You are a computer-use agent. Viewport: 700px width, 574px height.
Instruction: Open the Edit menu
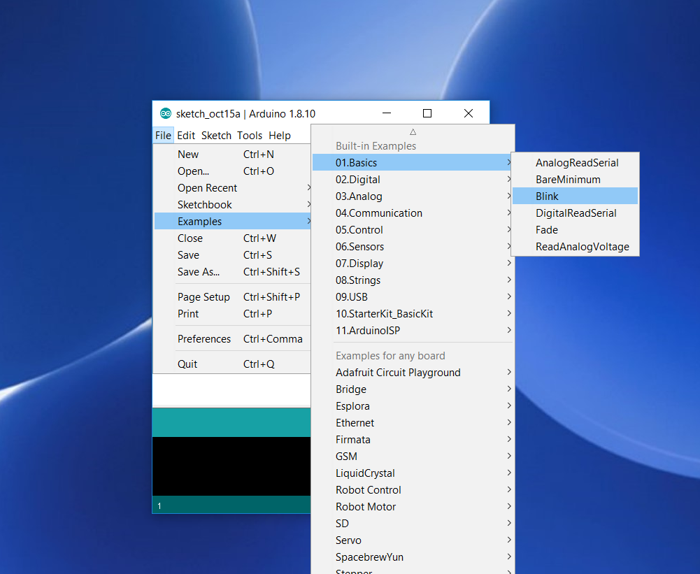[186, 135]
